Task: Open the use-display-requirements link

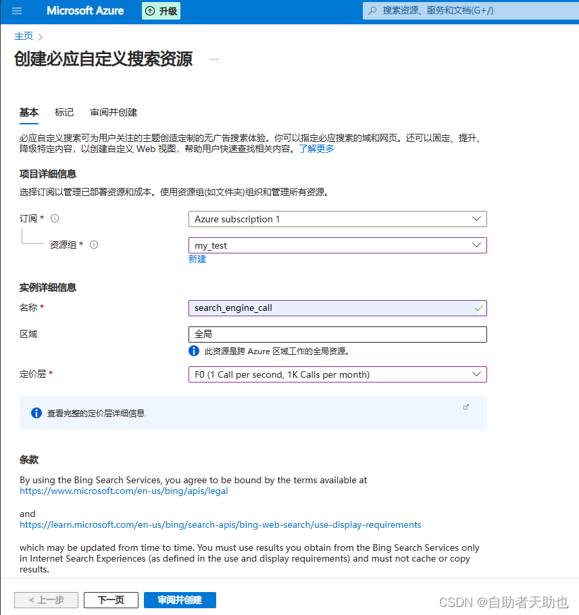Action: (220, 525)
